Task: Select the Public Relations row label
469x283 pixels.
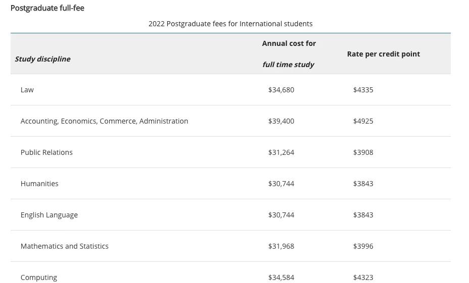Action: [x=46, y=152]
